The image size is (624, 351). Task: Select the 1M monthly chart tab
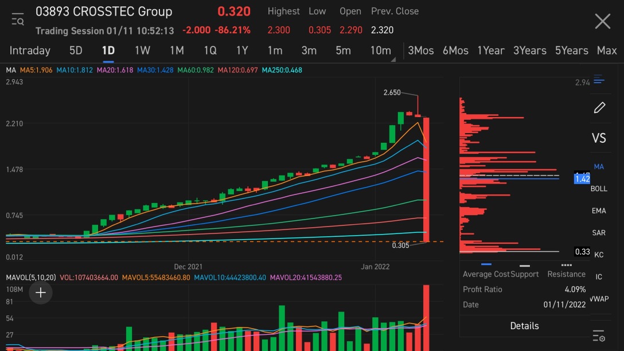[x=177, y=50]
